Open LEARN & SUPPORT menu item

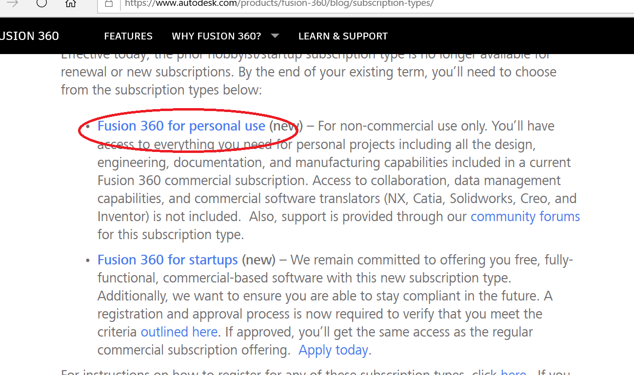pyautogui.click(x=343, y=36)
